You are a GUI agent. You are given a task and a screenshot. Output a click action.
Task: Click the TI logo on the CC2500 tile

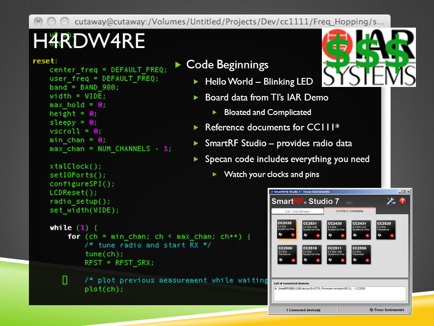[x=281, y=260]
